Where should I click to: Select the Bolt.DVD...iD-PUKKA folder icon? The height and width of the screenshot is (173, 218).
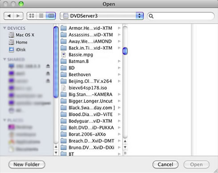[x=64, y=128]
